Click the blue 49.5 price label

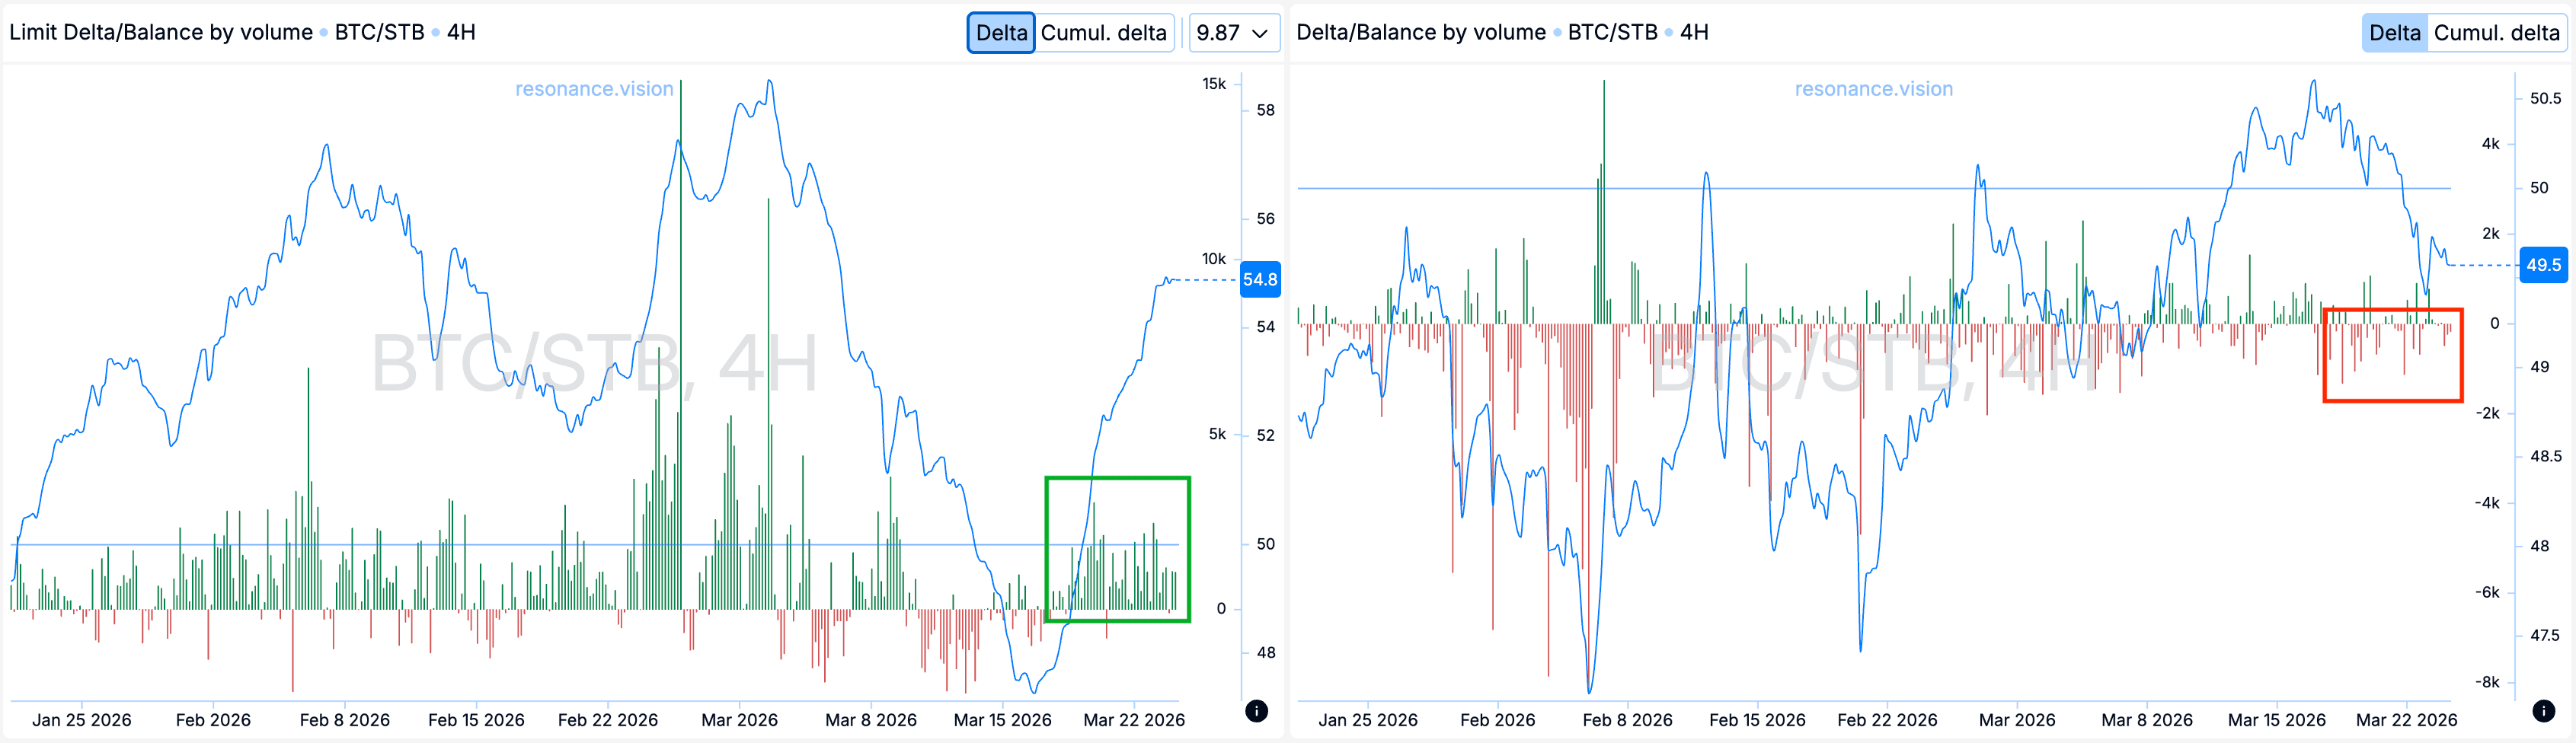2545,266
